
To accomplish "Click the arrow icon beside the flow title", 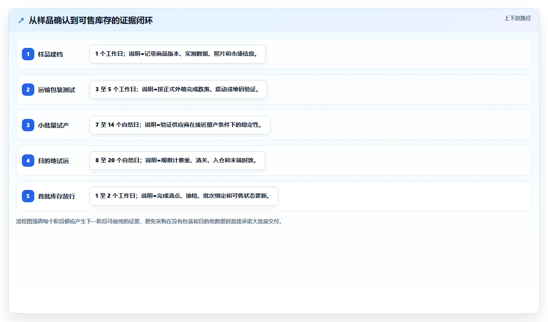I will [21, 20].
